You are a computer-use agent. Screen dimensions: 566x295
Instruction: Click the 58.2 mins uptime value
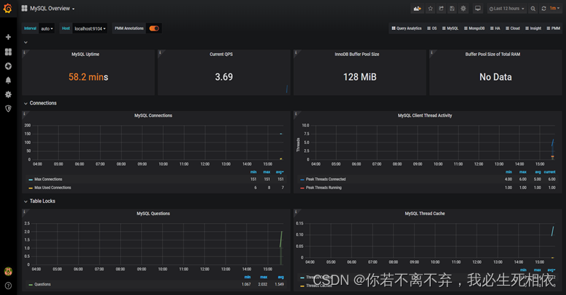(x=89, y=77)
